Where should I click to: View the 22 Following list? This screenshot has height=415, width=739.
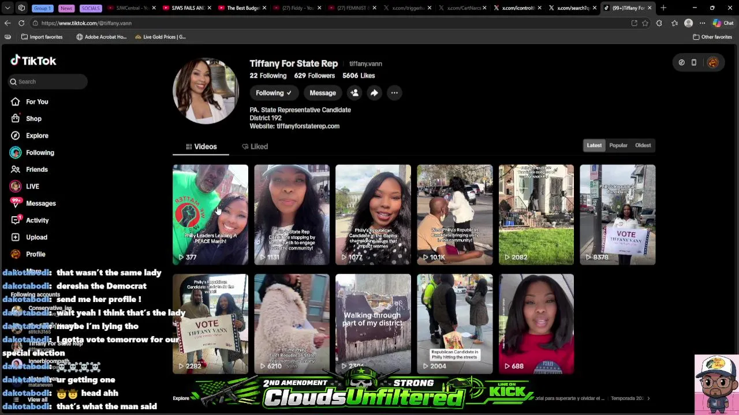[268, 76]
